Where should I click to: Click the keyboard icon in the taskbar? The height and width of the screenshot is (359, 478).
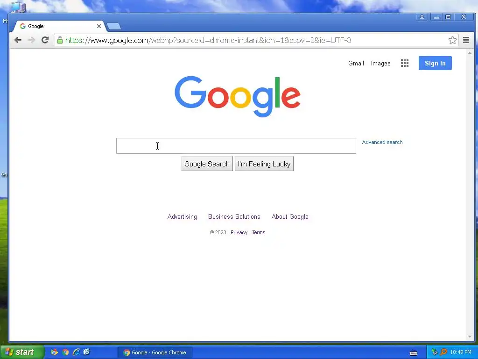point(414,353)
